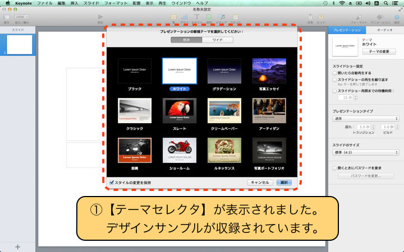Screen dimensions: 404x252
Task: Enable 開くときにパスワードを要求 checkbox
Action: coord(334,168)
